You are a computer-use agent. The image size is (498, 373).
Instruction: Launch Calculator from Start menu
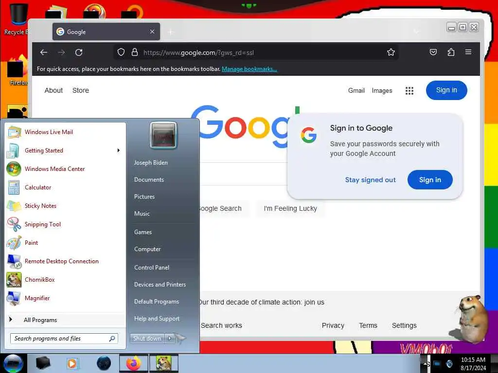(x=66, y=187)
